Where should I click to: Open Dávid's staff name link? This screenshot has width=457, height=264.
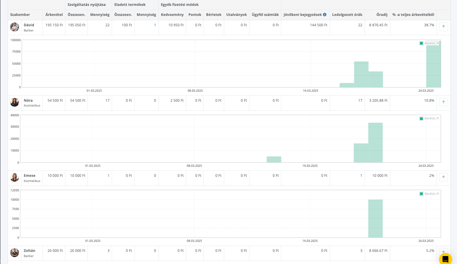(x=29, y=25)
